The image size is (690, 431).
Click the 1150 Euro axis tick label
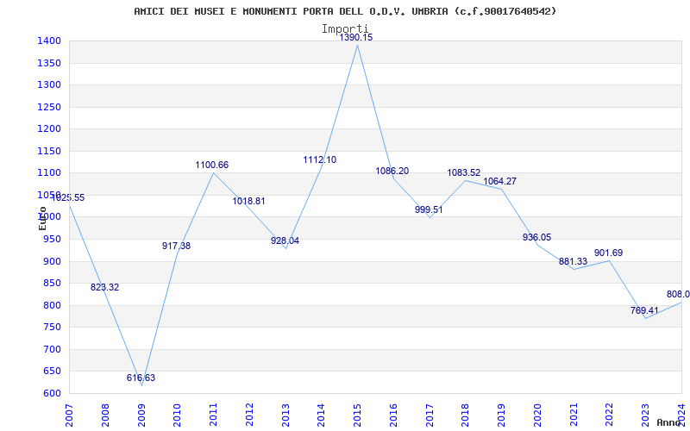pyautogui.click(x=49, y=151)
